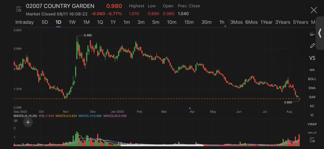Toggle the VWAP indicator
324x149 pixels.
312,124
